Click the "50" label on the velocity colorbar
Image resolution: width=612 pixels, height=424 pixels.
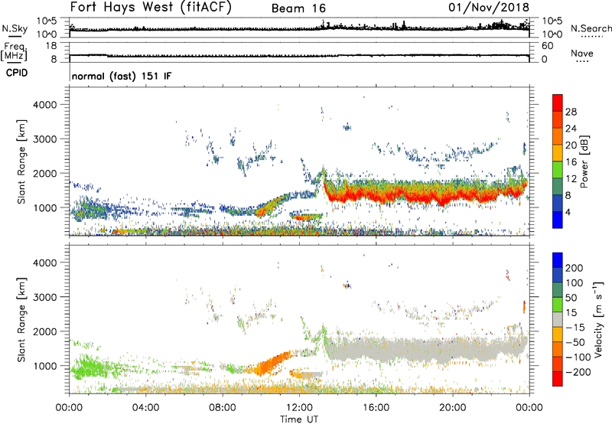(571, 298)
